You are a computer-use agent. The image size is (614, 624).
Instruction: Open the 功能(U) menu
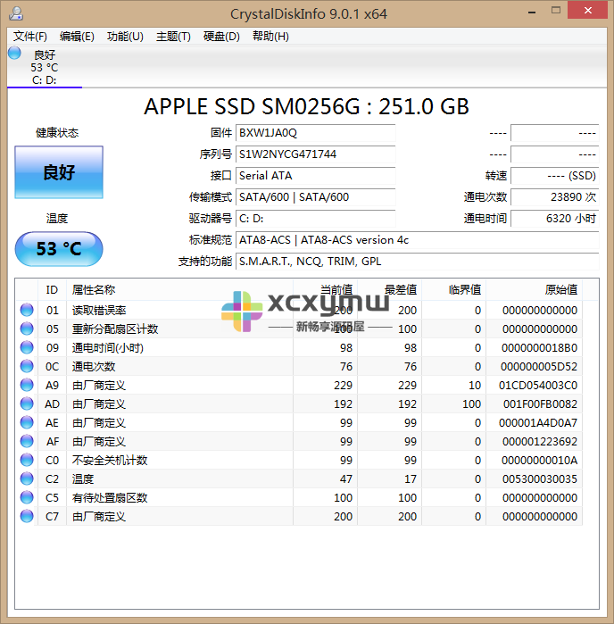(125, 37)
